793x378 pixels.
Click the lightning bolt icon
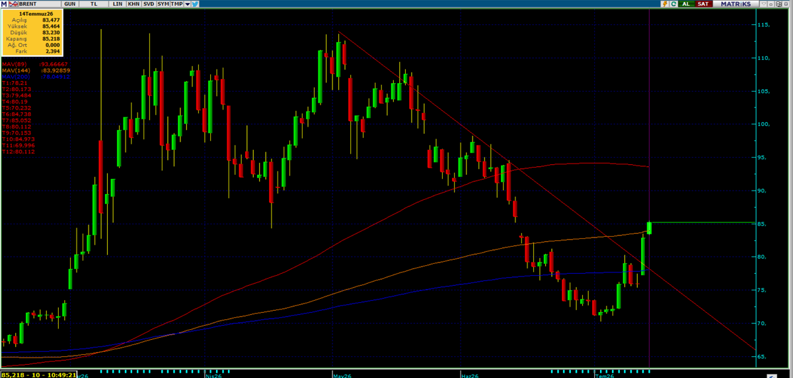click(665, 4)
